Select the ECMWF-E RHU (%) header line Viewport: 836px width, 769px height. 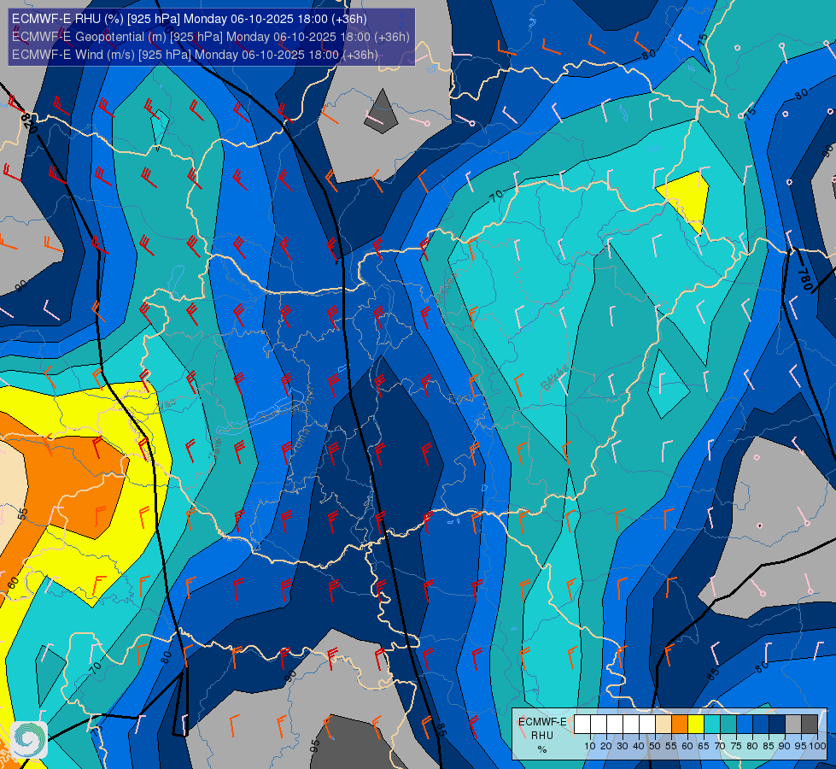point(190,19)
